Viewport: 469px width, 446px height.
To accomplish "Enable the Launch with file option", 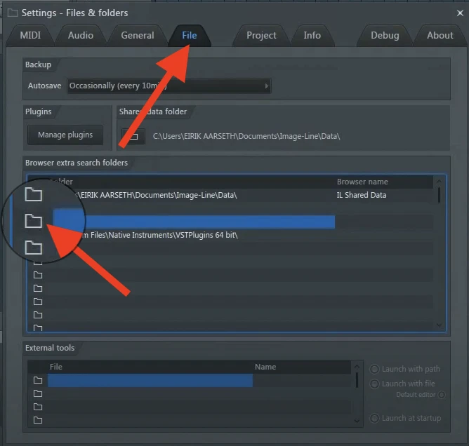I will coord(374,384).
